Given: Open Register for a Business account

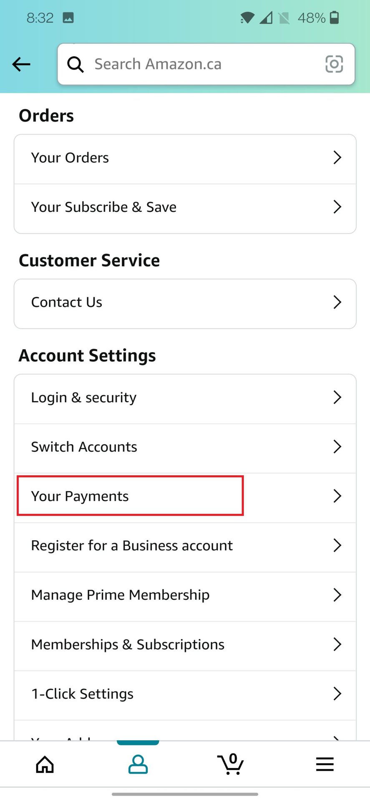Looking at the screenshot, I should 132,546.
